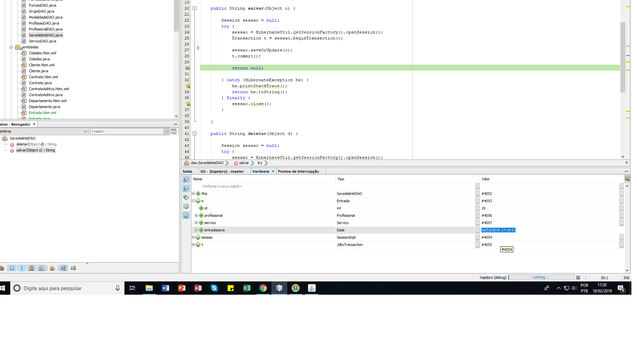Open the <vazio> filter combo box

tap(130, 132)
